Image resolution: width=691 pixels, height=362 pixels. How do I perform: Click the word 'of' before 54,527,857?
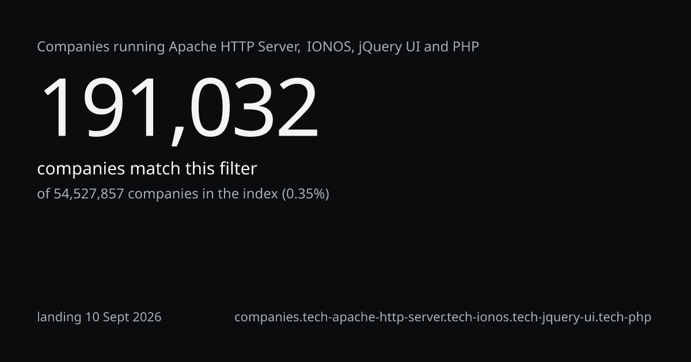[44, 194]
